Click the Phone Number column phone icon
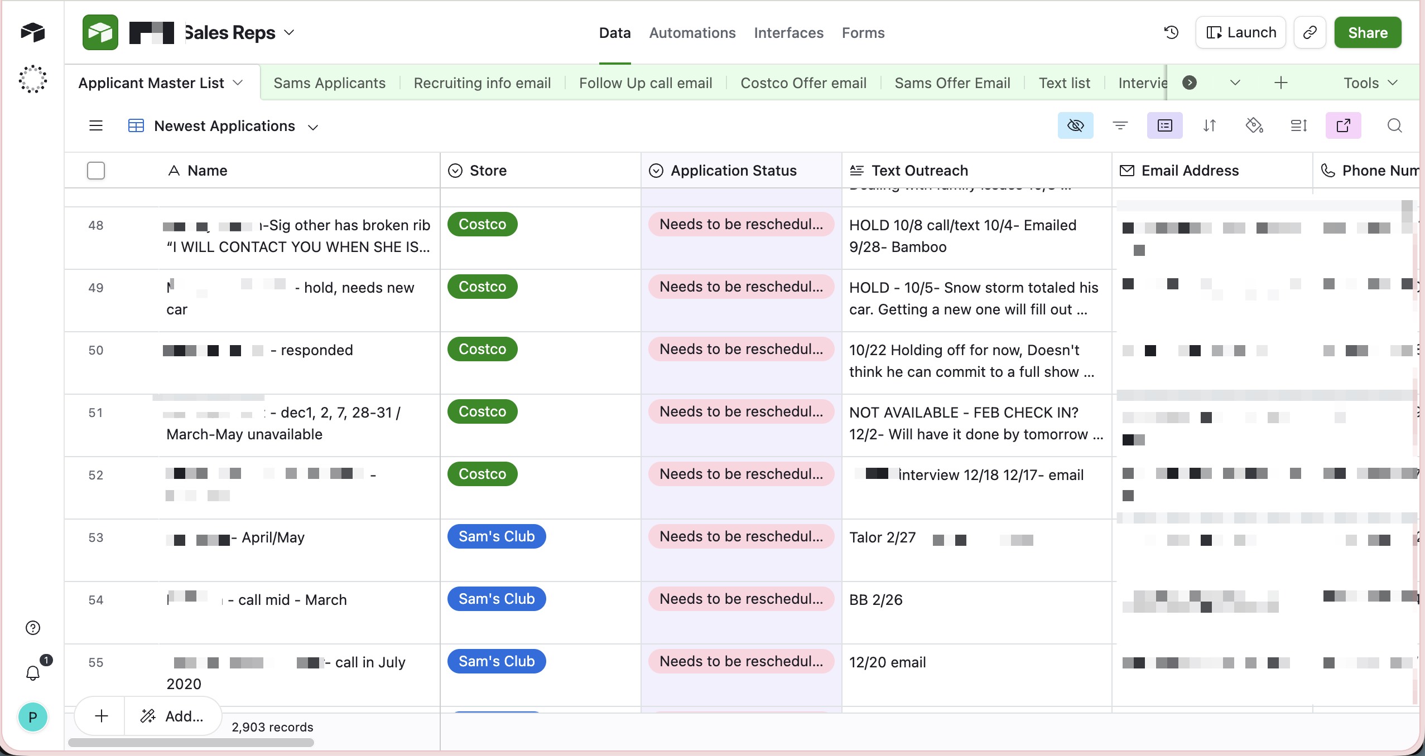 [x=1328, y=171]
